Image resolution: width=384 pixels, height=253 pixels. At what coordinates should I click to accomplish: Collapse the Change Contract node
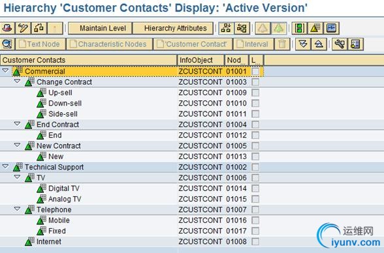pyautogui.click(x=17, y=81)
